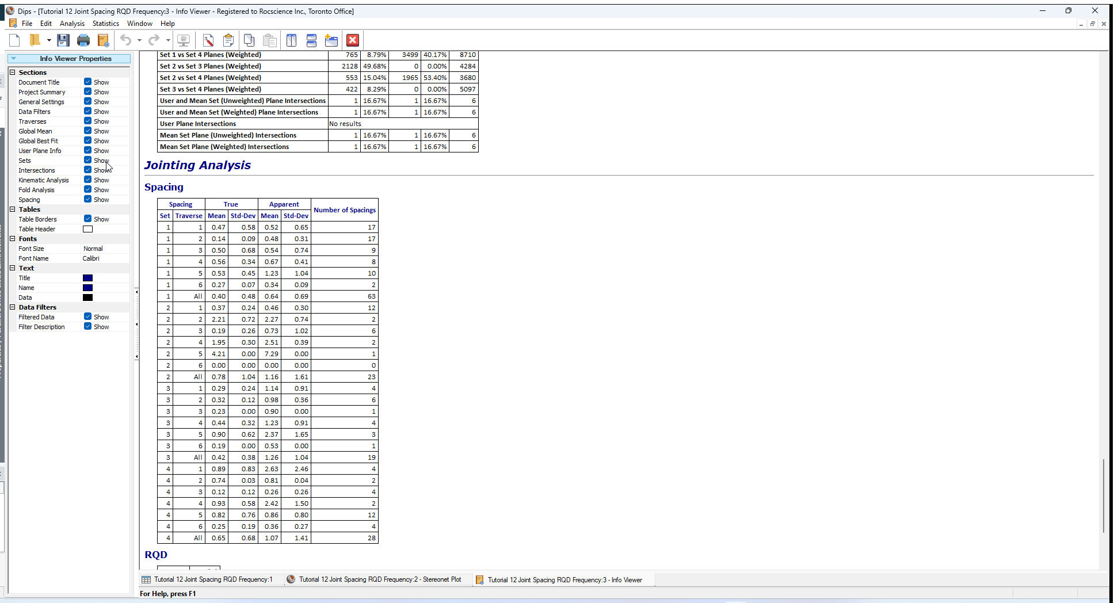Enable the Table Header checkbox
This screenshot has width=1114, height=603.
point(88,229)
